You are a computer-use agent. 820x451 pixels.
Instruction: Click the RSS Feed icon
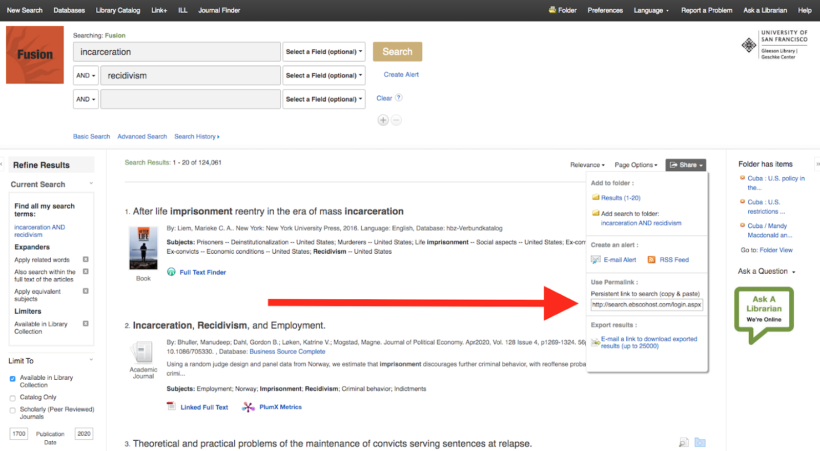pyautogui.click(x=651, y=260)
